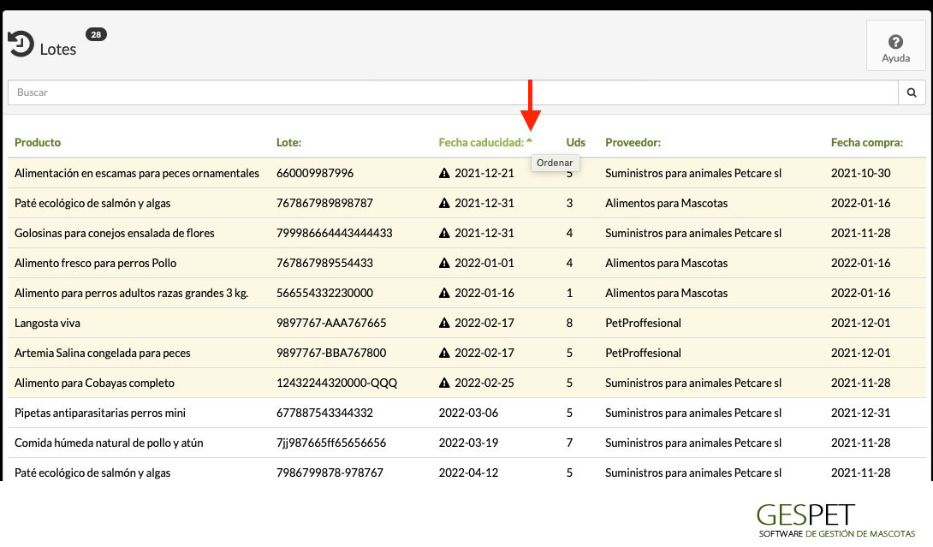Sort by the Fecha compra column header

click(866, 142)
